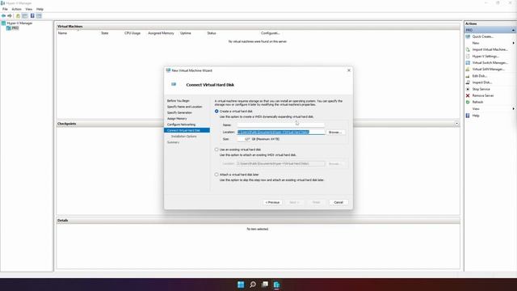The height and width of the screenshot is (291, 517).
Task: Click the CPU Usage column header
Action: coord(132,33)
